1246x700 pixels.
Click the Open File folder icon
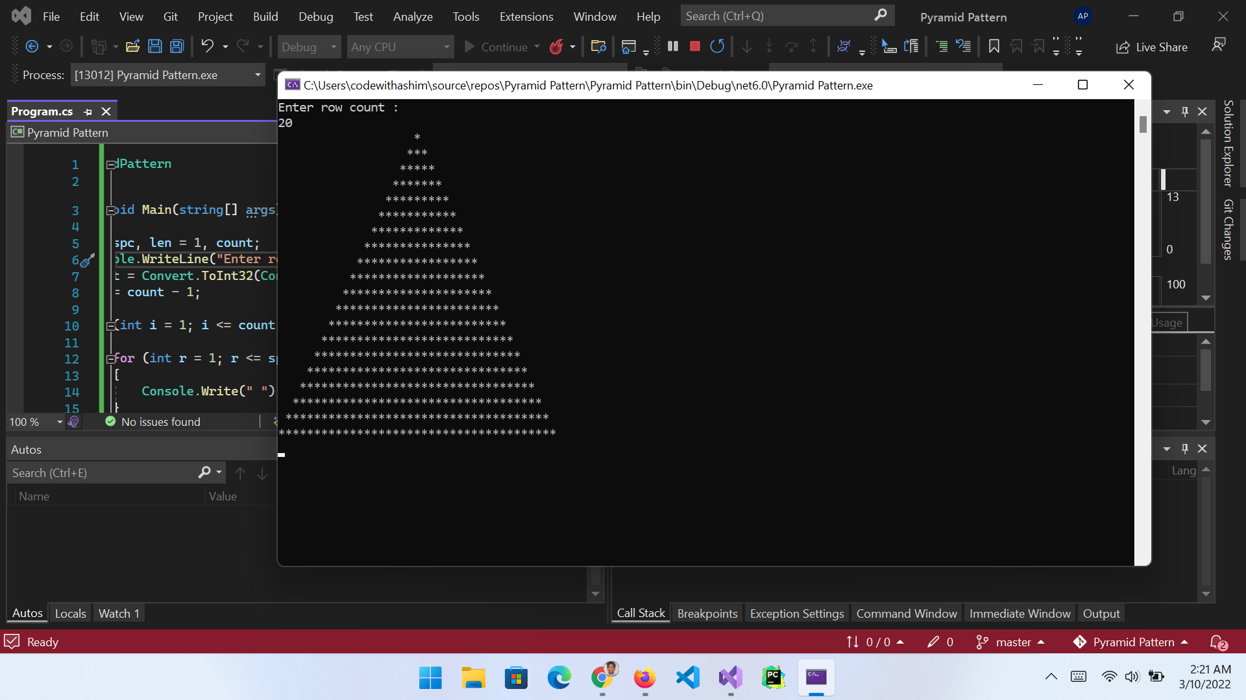click(x=133, y=47)
